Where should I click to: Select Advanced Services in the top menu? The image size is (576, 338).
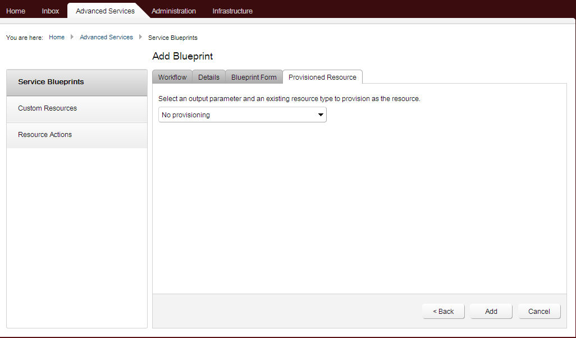(x=104, y=10)
